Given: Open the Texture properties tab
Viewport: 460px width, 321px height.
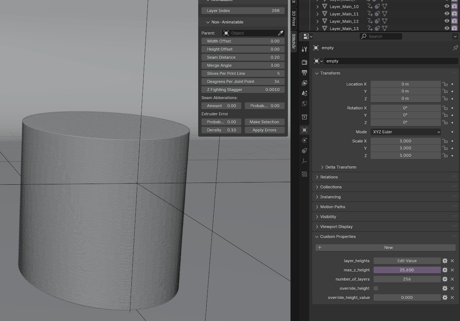Looking at the screenshot, I should point(304,174).
